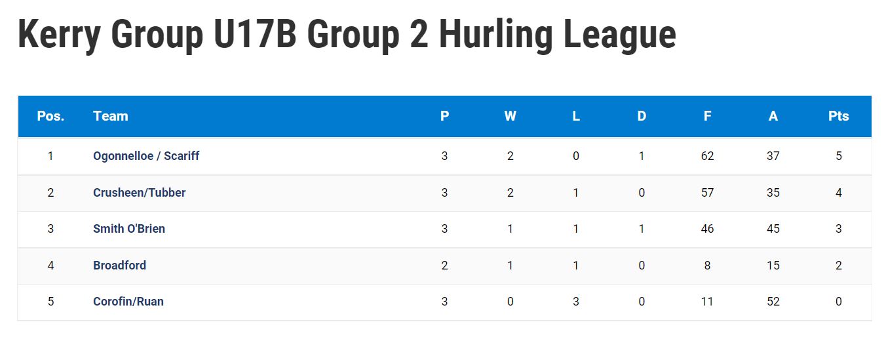Select Ogonnelloe / Scariff's points value 5
Screen dimensions: 886x337
839,156
